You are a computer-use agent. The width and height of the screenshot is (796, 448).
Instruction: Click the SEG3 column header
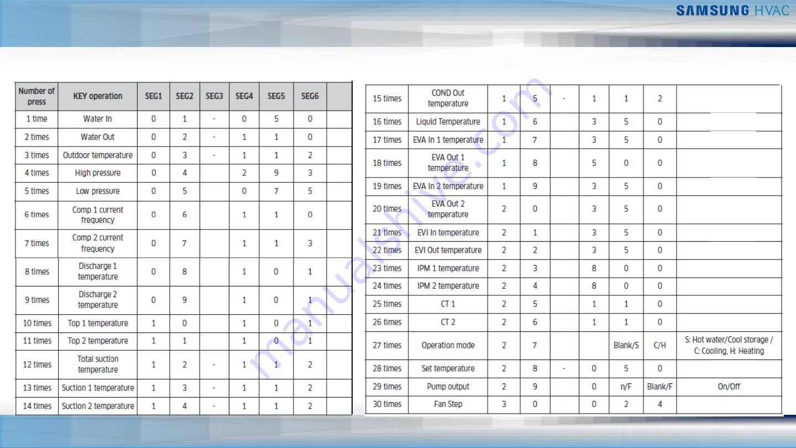(x=214, y=96)
